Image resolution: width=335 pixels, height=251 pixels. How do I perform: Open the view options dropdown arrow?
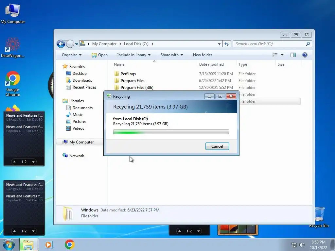(x=282, y=55)
